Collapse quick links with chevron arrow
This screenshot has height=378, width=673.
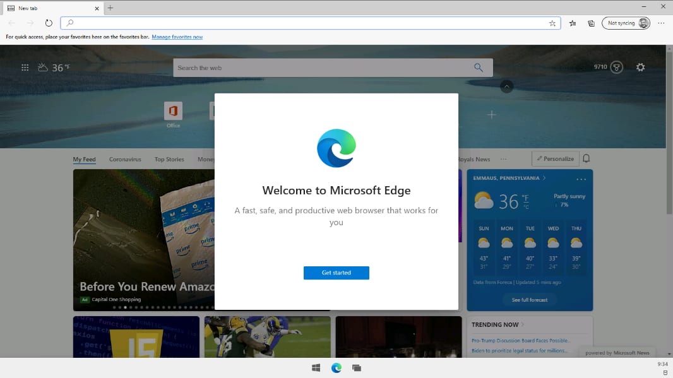pos(506,86)
